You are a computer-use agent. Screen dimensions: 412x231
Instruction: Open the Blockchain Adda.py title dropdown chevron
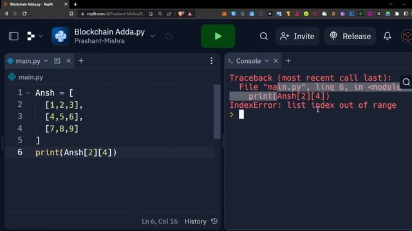[x=153, y=36]
